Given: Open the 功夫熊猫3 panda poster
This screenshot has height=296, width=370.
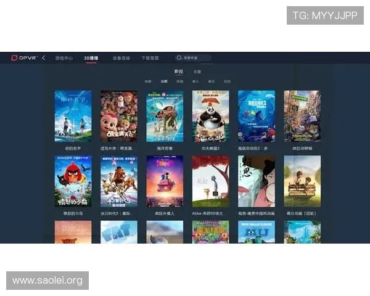Looking at the screenshot, I should click(210, 116).
